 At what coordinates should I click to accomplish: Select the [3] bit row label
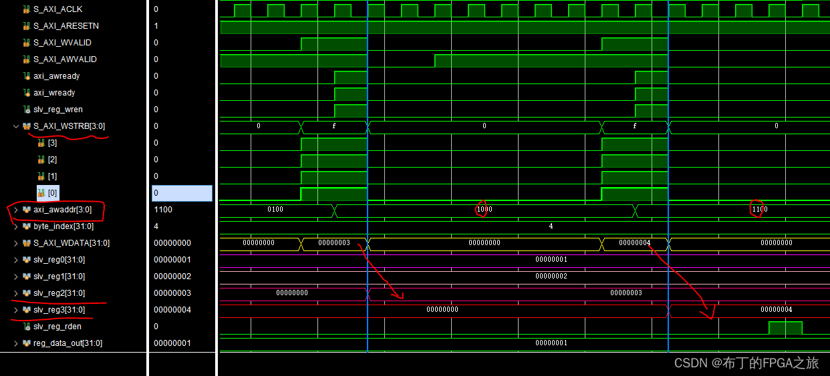[52, 143]
